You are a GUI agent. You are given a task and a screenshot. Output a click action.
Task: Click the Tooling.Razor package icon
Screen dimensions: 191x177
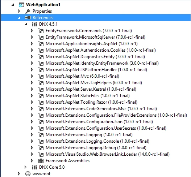pos(41,102)
